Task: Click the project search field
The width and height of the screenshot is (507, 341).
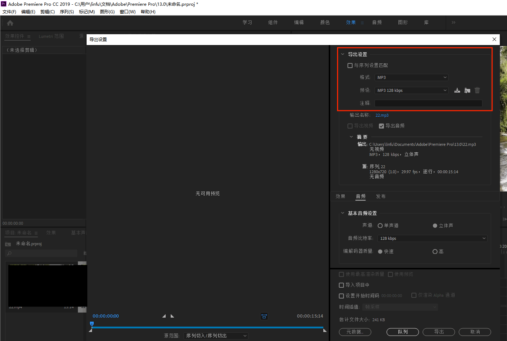Action: (41, 253)
